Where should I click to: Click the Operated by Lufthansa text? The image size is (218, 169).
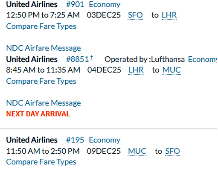pyautogui.click(x=145, y=59)
